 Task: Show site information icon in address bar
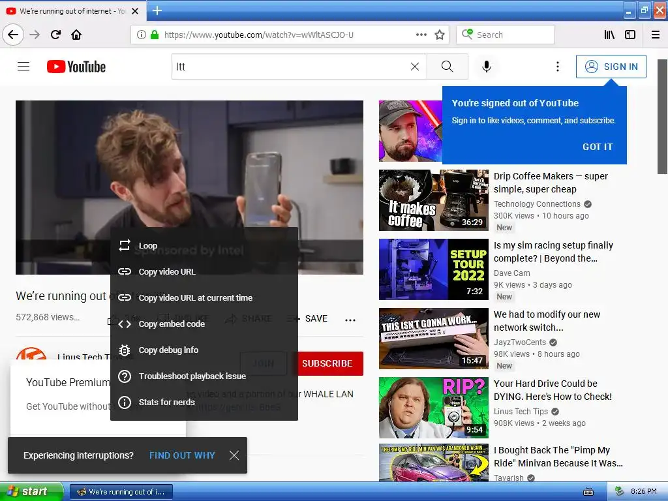[x=142, y=35]
